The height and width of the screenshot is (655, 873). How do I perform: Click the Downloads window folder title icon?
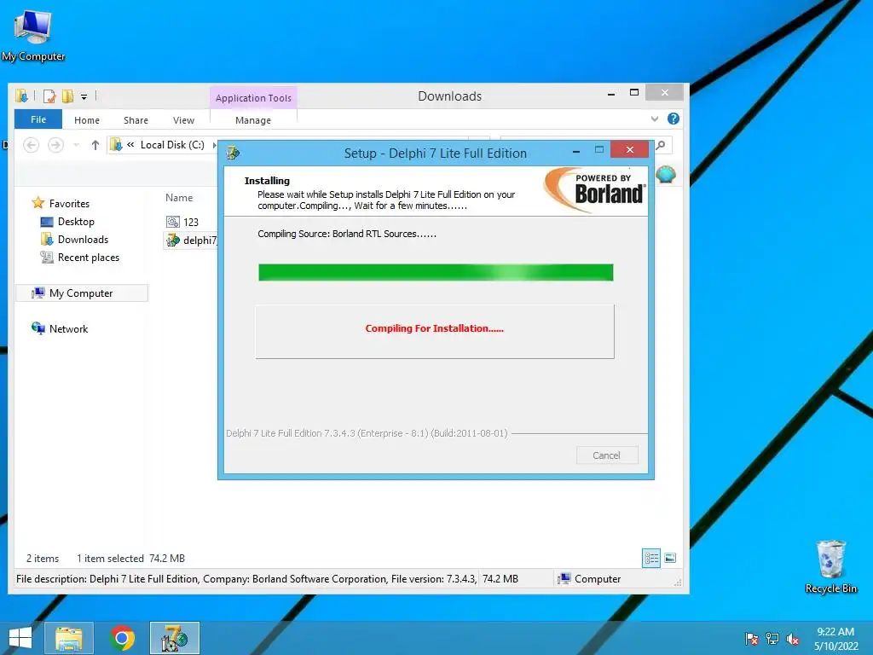pos(21,96)
